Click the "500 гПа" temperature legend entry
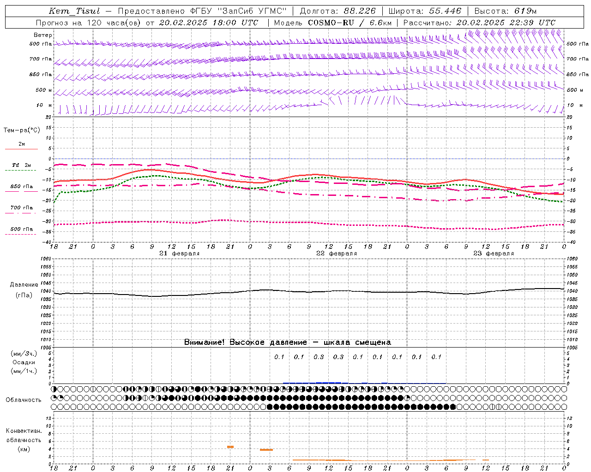Viewport: 591px width, 472px height. (x=22, y=229)
